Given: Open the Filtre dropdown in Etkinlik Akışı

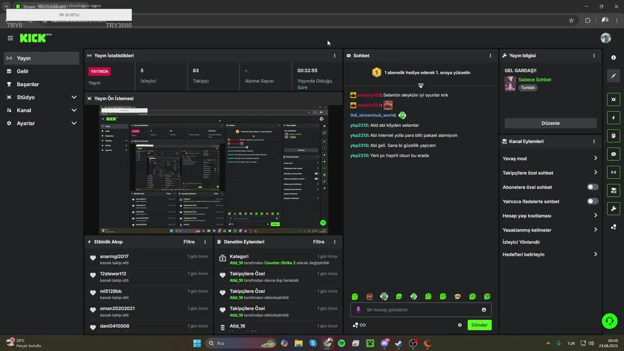Looking at the screenshot, I should [x=189, y=242].
